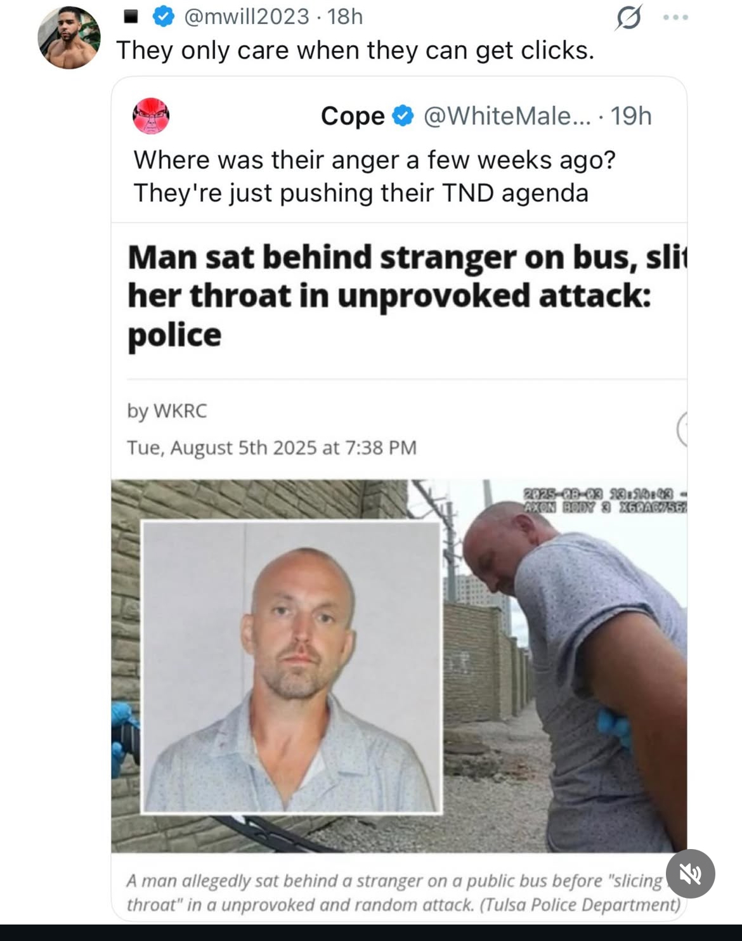Screen dimensions: 742x941
Task: Open the @WhiteMale... handle
Action: (507, 116)
